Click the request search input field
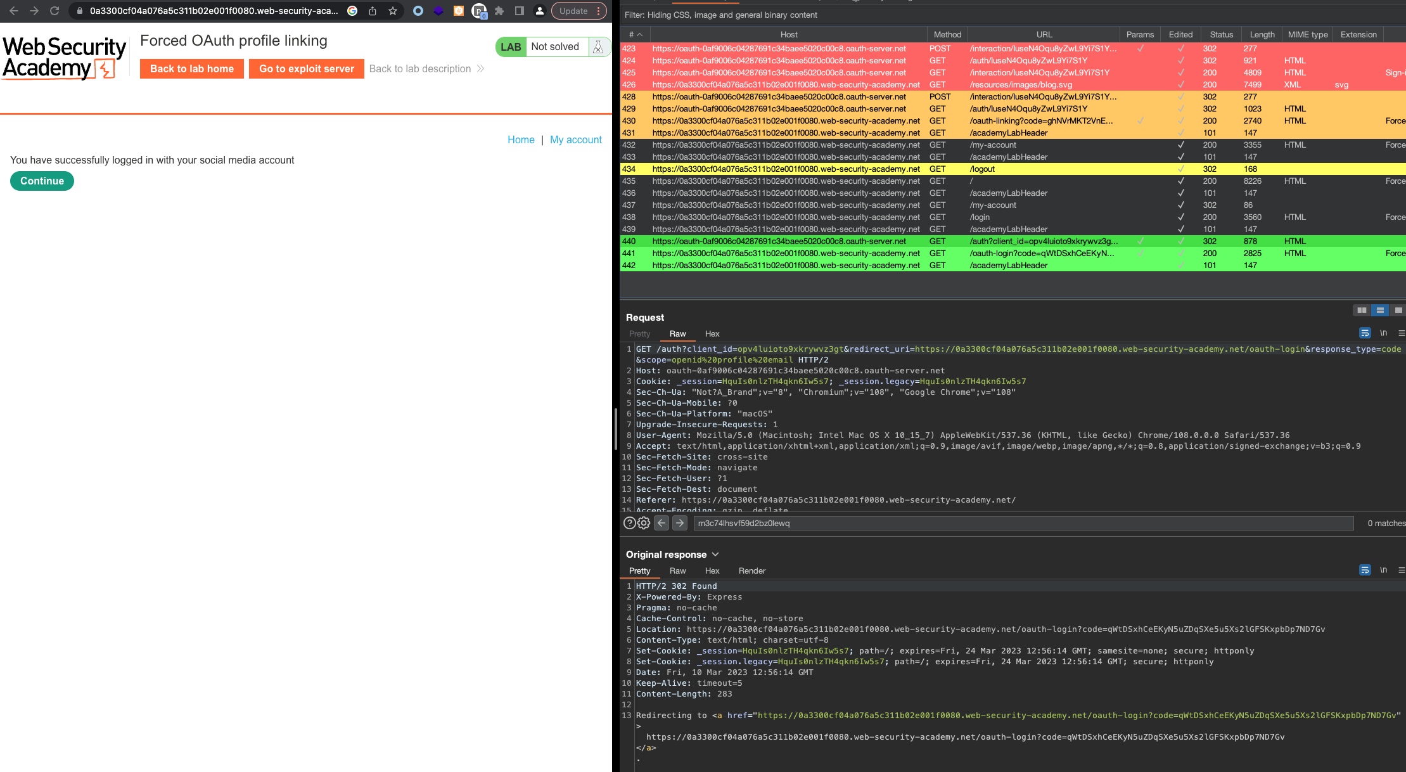Screen dimensions: 1406x772 click(x=1023, y=523)
